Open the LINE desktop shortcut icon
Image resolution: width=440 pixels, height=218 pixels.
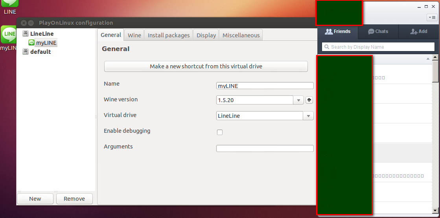pyautogui.click(x=10, y=4)
